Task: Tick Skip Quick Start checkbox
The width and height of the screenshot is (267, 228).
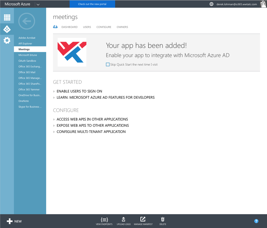Action: tap(108, 65)
